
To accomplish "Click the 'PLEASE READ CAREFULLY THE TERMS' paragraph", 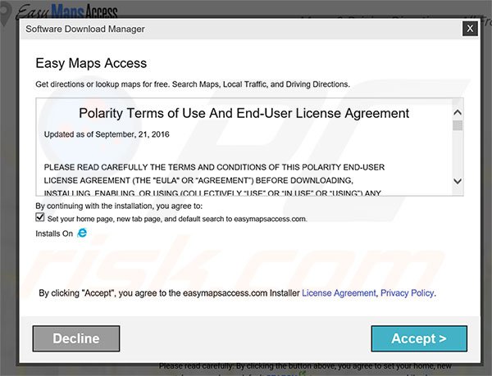I will [x=214, y=180].
